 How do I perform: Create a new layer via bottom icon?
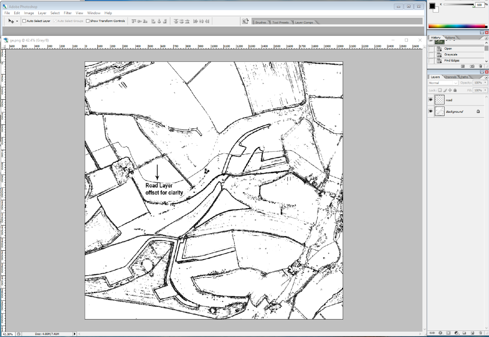472,333
